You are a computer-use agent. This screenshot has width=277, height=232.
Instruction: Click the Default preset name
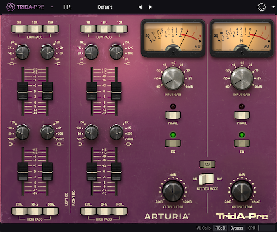(x=105, y=7)
